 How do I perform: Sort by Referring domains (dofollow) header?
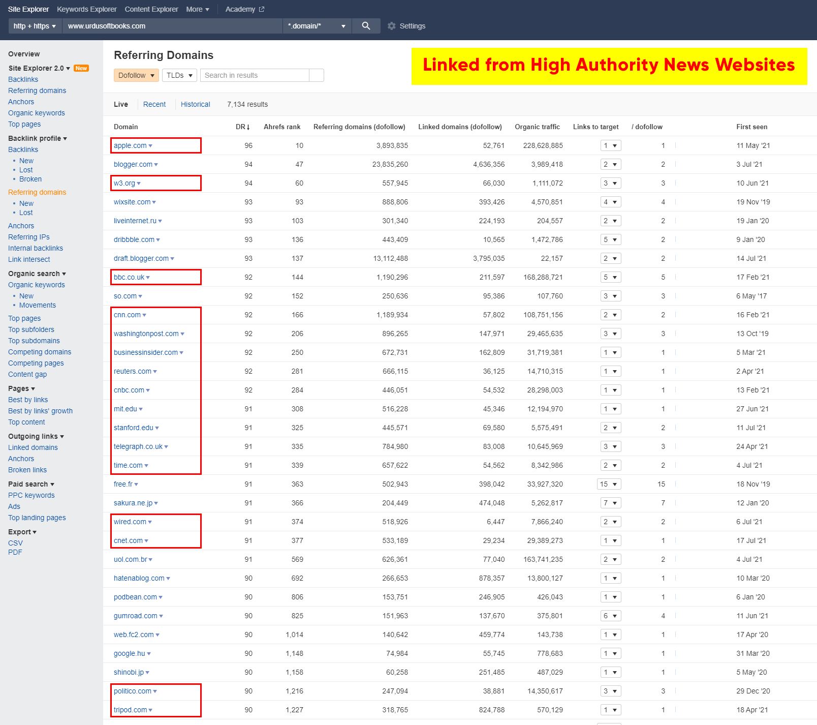coord(359,127)
